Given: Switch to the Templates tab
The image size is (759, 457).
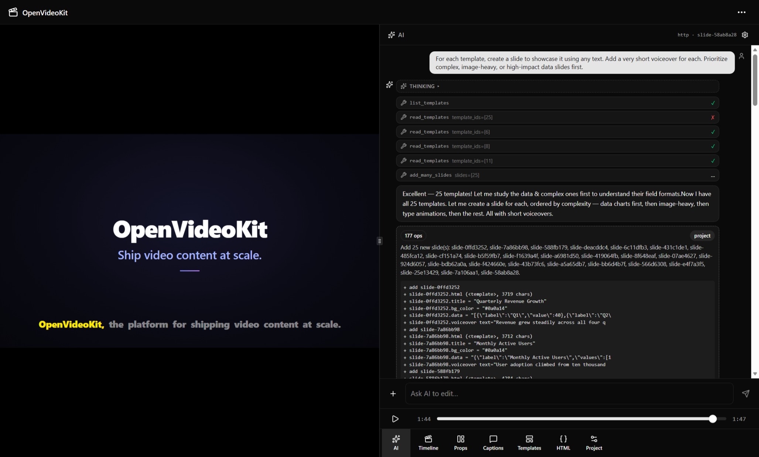Looking at the screenshot, I should (529, 443).
